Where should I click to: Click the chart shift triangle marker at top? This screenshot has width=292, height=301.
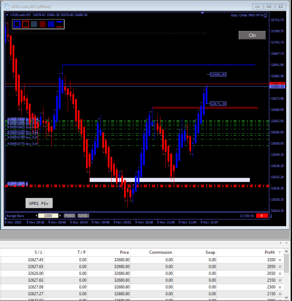coord(203,13)
